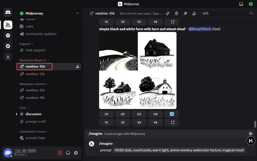Image resolution: width=257 pixels, height=161 pixels.
Task: Toggle microphone mute in the user panel
Action: pyautogui.click(x=59, y=153)
